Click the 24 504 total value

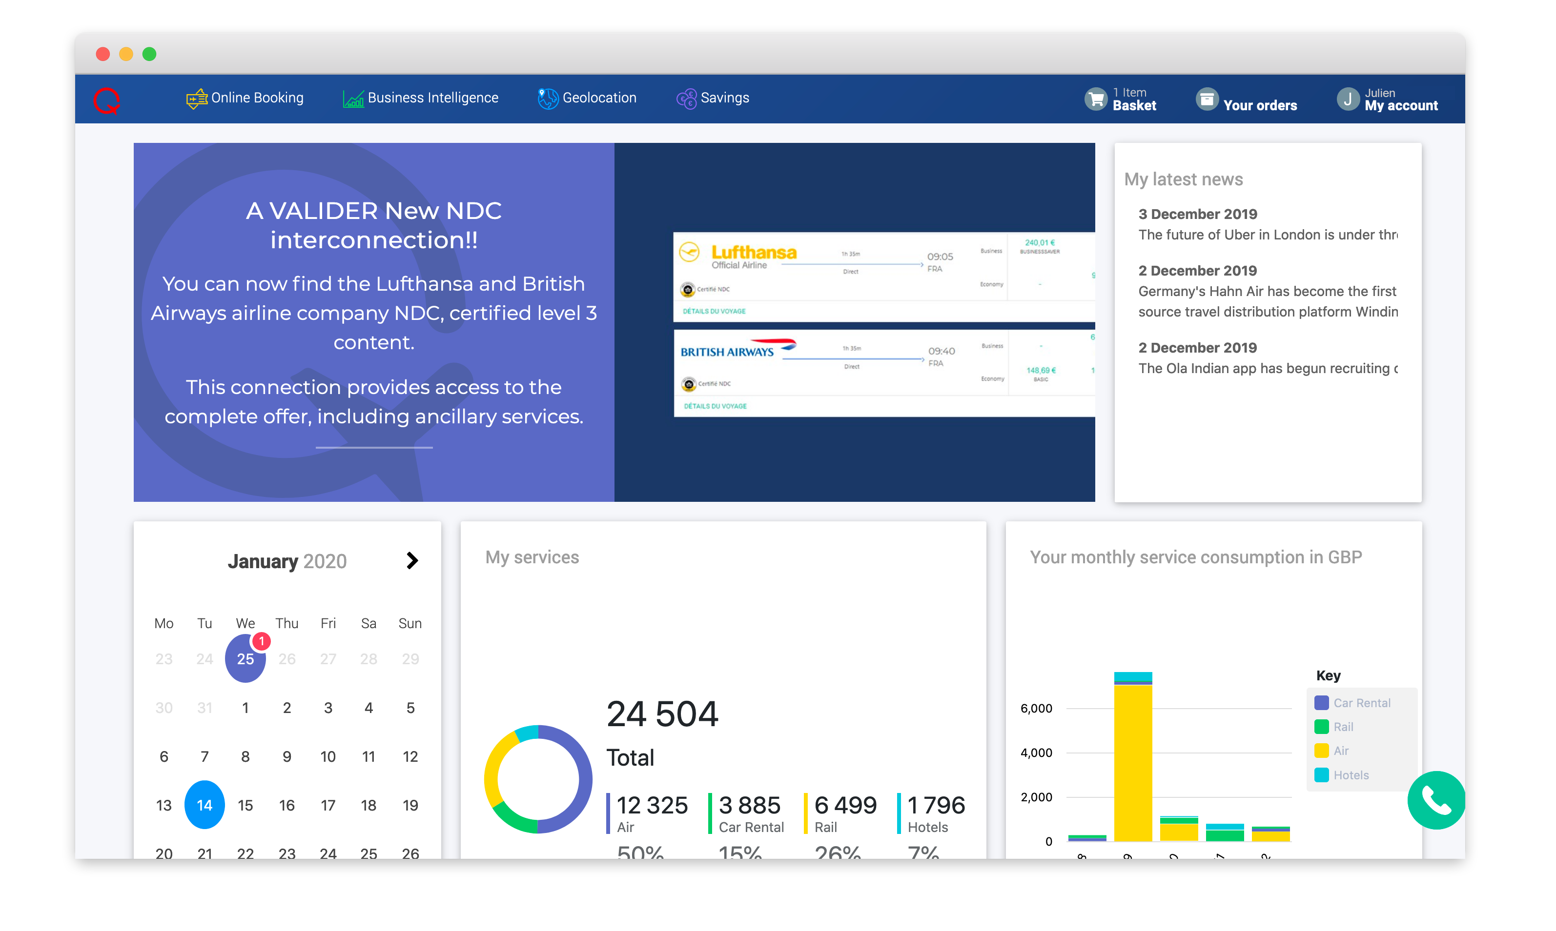(662, 714)
